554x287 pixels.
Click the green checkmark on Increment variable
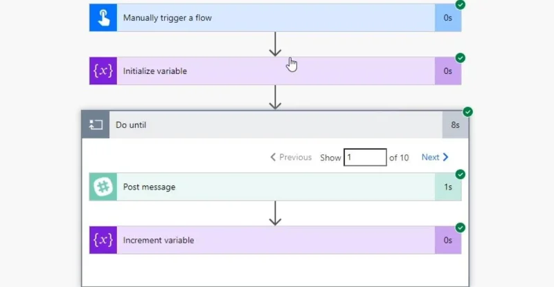coord(461,228)
